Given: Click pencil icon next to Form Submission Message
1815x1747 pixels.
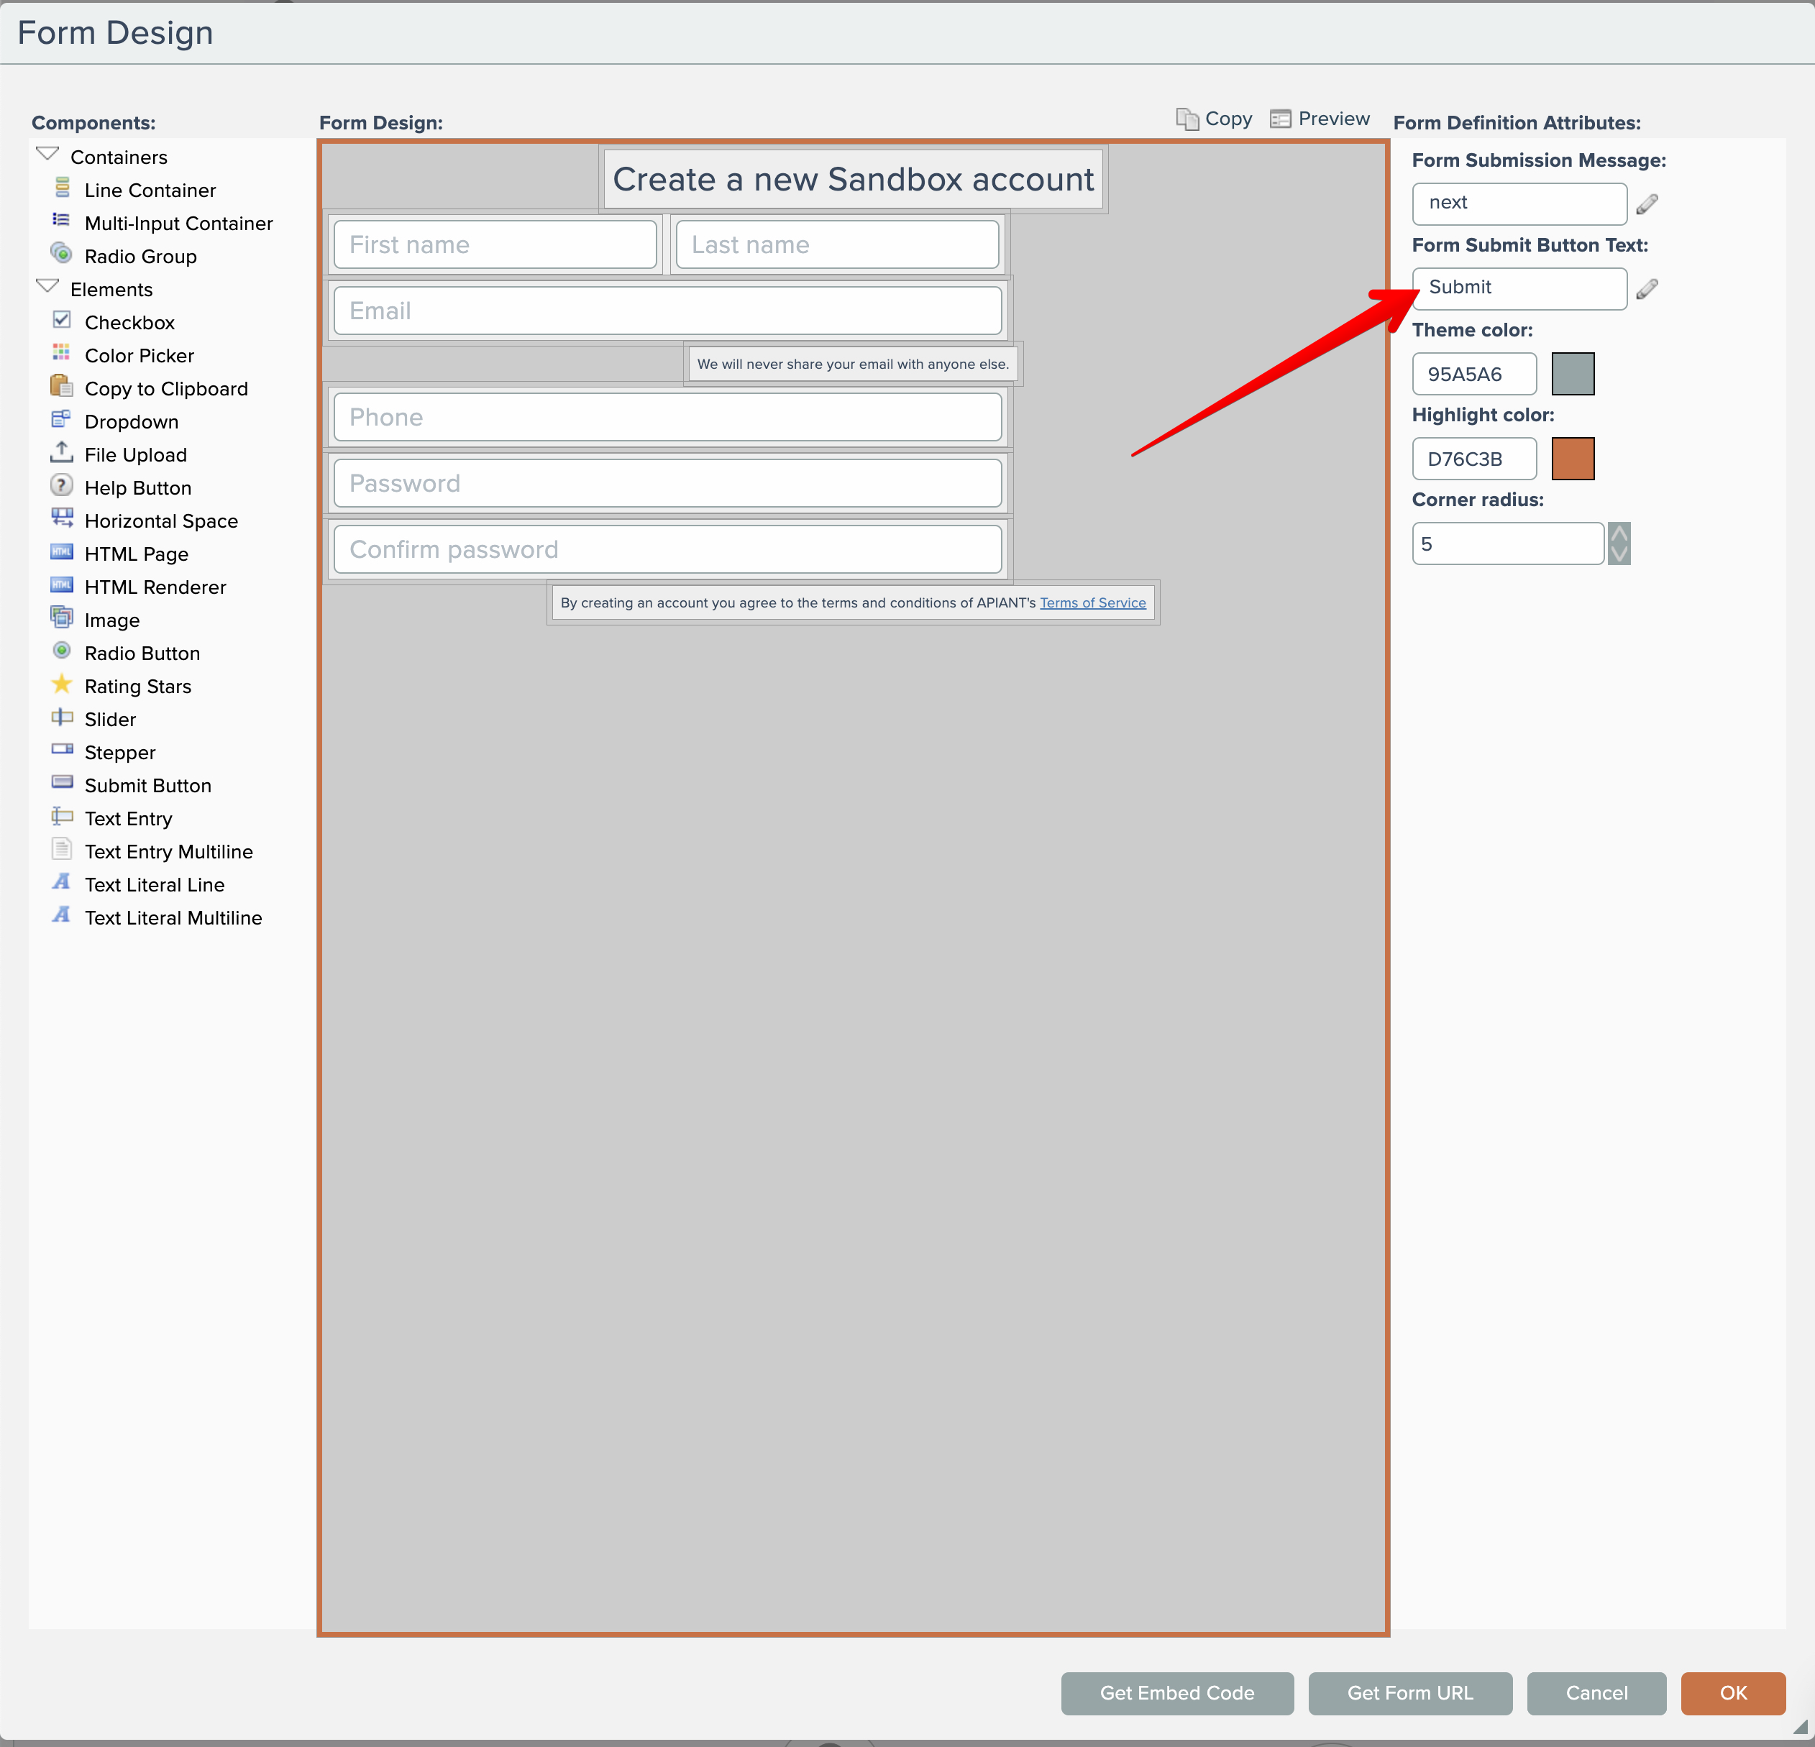Looking at the screenshot, I should coord(1647,203).
